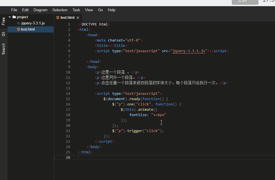This screenshot has height=180, width=275.
Task: Select jquery-3.3.1.js in the file tree
Action: point(31,23)
